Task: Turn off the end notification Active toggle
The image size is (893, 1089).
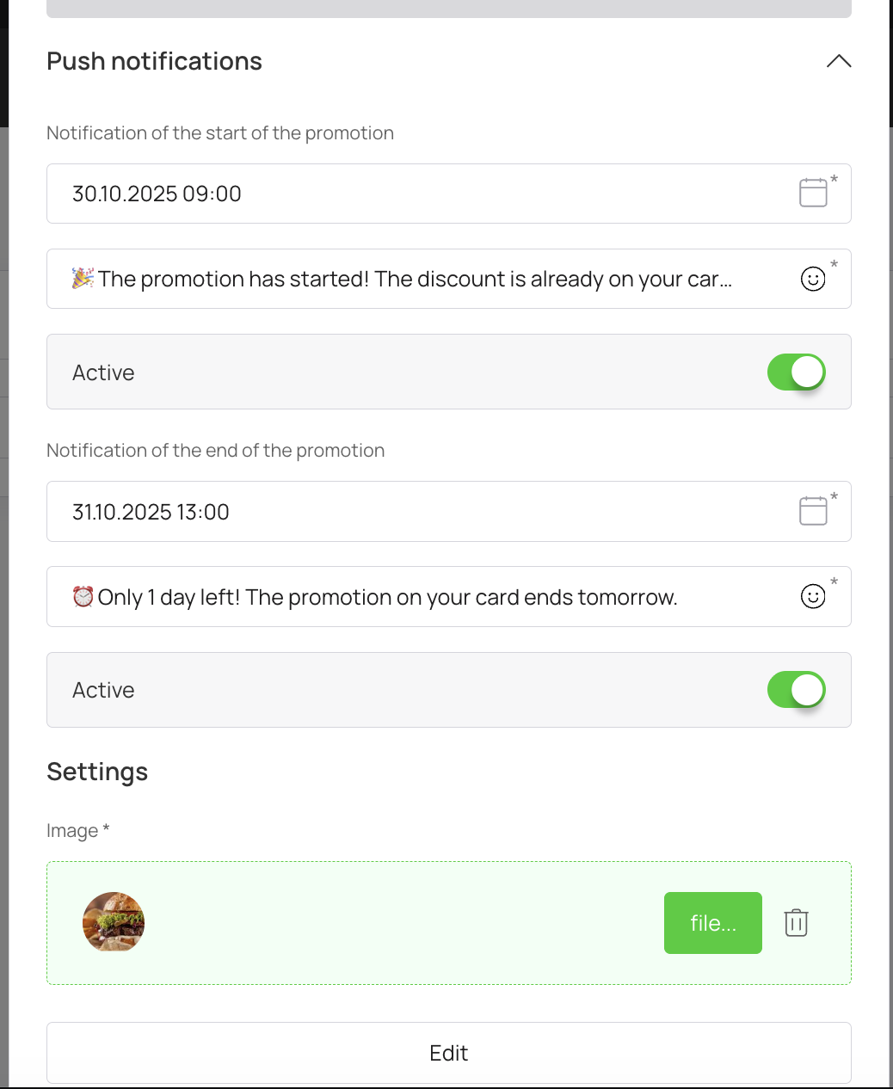Action: click(x=796, y=690)
